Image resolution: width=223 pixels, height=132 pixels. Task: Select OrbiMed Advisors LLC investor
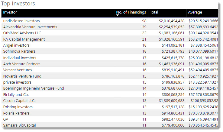pyautogui.click(x=22, y=33)
